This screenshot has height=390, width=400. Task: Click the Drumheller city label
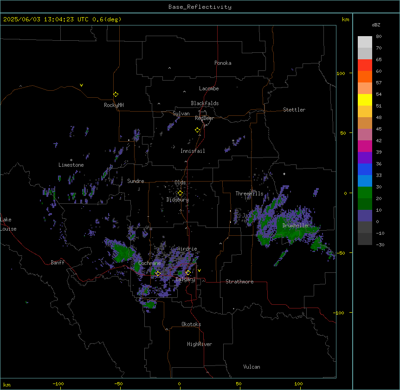296,226
